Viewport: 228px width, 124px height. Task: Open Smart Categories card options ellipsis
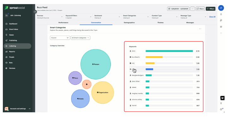click(200, 29)
